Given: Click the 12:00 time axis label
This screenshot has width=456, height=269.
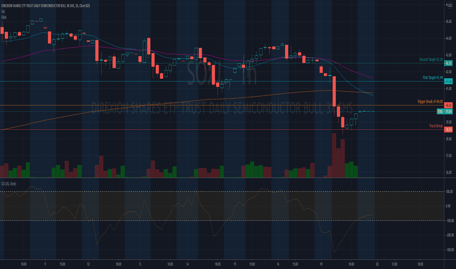Looking at the screenshot, I should pyautogui.click(x=394, y=264).
